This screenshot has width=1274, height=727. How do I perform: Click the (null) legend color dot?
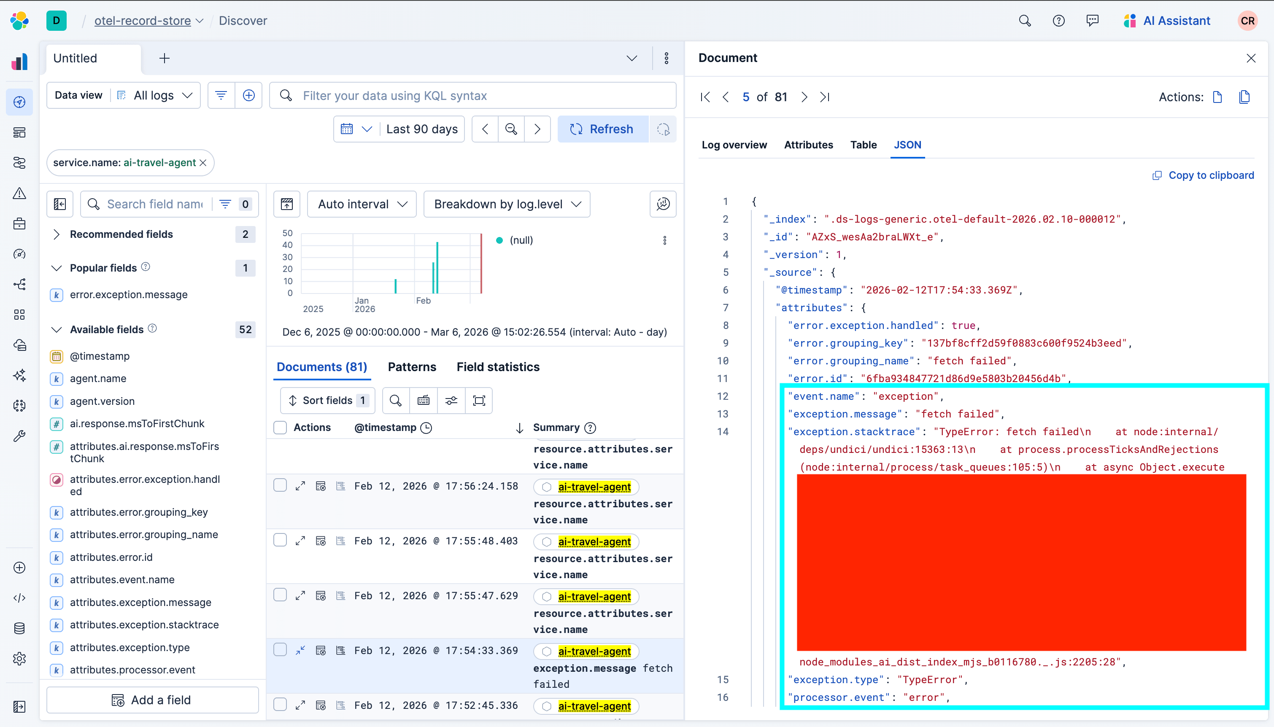[499, 240]
